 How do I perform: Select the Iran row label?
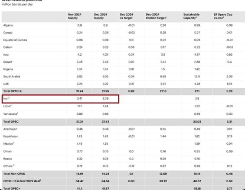pos(7,98)
